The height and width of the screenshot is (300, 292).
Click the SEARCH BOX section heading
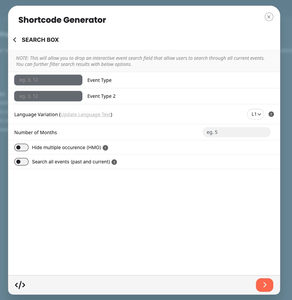40,40
